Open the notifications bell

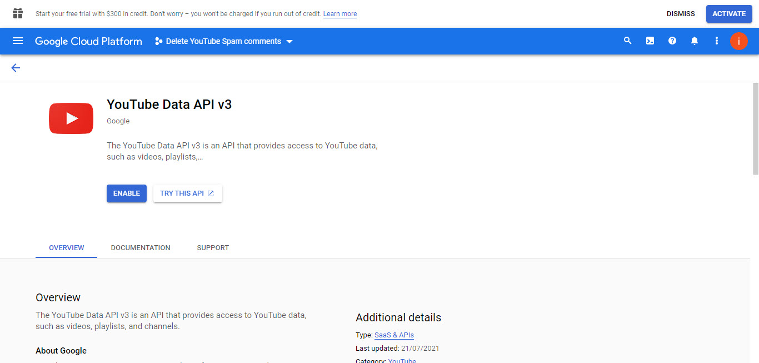tap(695, 41)
